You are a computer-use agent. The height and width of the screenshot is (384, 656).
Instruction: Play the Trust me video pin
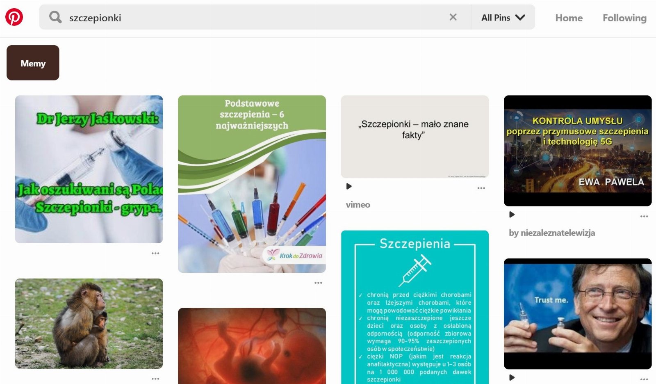tap(512, 377)
